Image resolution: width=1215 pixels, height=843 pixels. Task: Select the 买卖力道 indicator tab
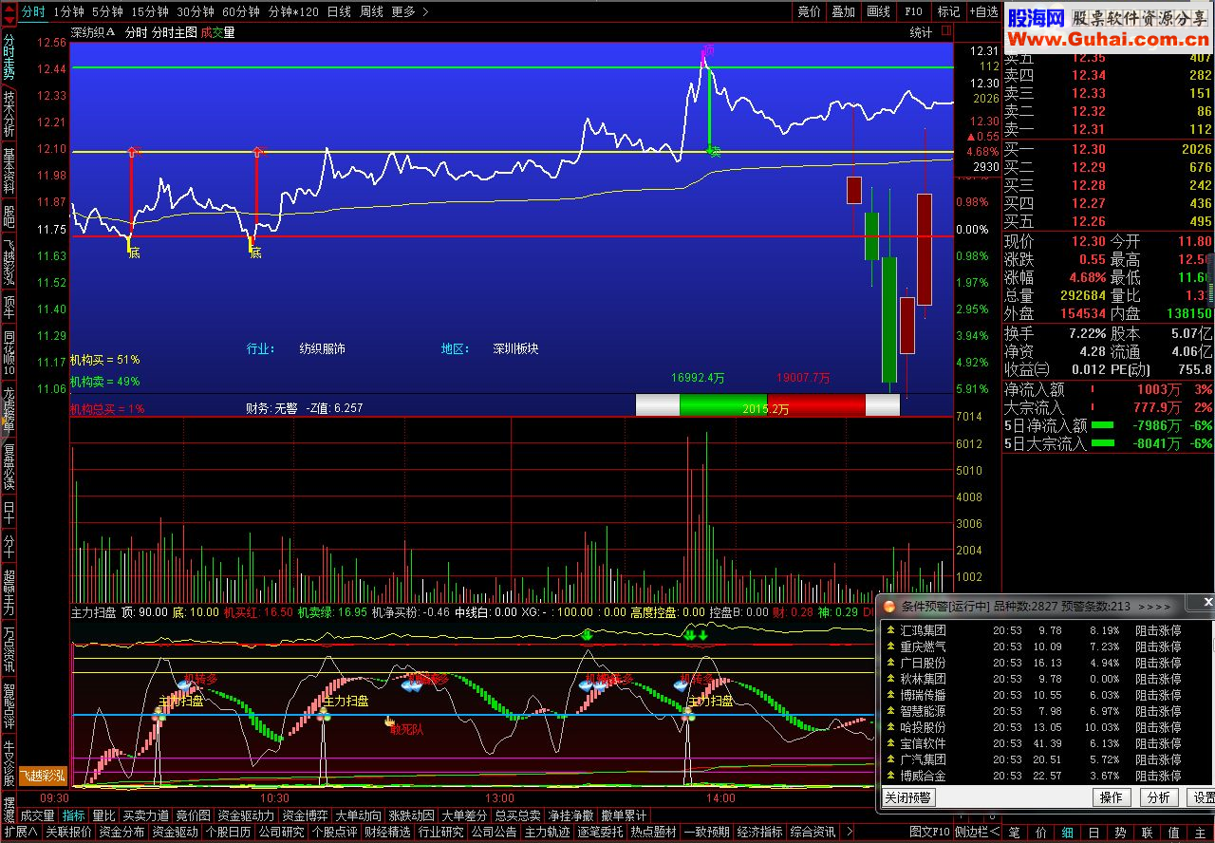(146, 815)
